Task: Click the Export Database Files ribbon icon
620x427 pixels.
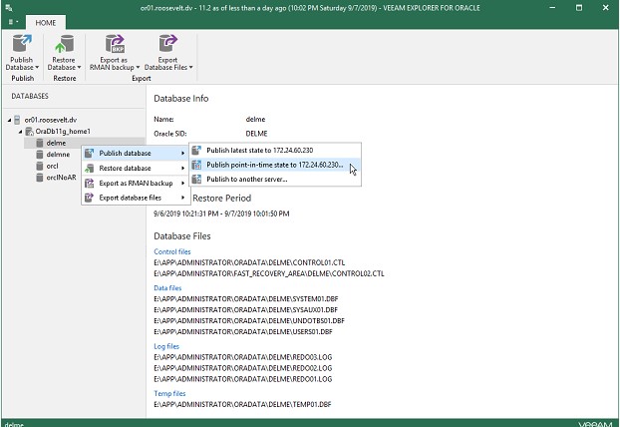Action: click(x=167, y=44)
